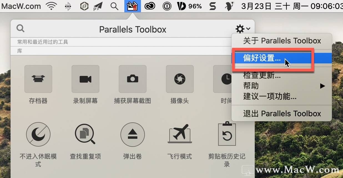Click the 库 section header
The image size is (343, 178).
click(x=20, y=51)
